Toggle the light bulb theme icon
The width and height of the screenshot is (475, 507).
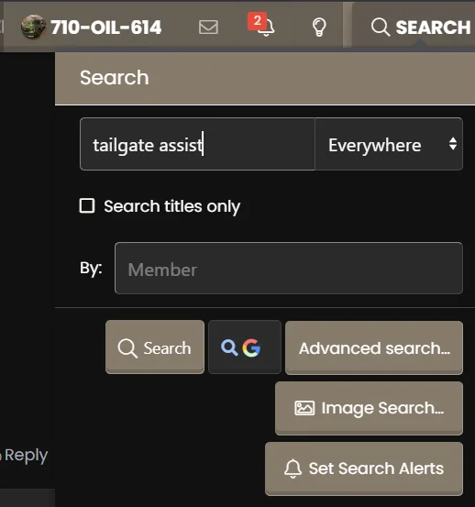(319, 27)
